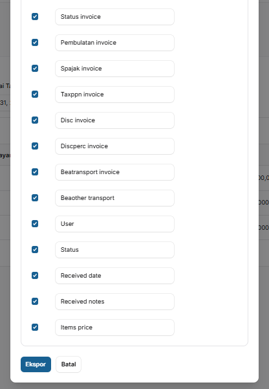269x389 pixels.
Task: Toggle the Received date checkbox
Action: (35, 275)
